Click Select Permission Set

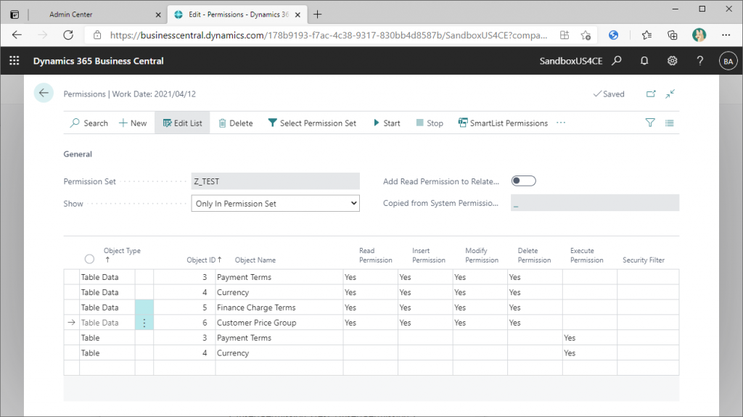click(x=312, y=123)
